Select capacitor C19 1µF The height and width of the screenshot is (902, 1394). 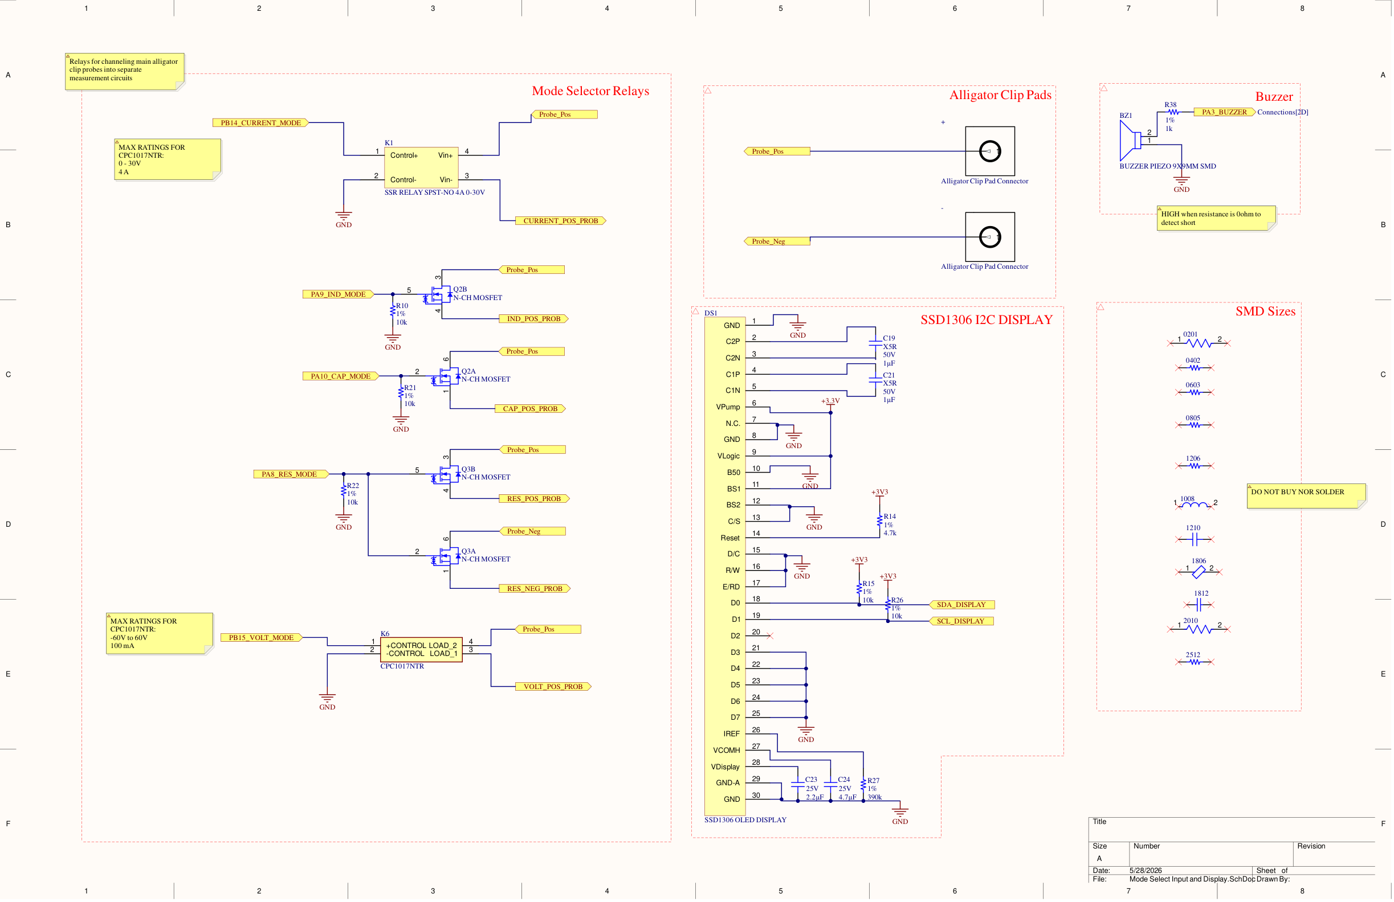tap(875, 343)
